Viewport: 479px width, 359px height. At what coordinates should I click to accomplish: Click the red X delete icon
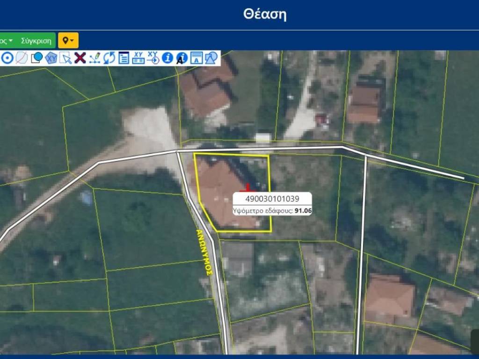click(80, 58)
